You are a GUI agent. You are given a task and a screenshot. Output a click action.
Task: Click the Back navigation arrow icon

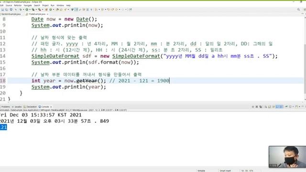(117, 10)
